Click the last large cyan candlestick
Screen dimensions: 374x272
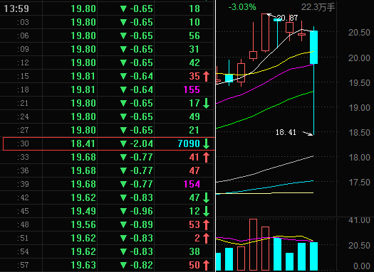click(313, 47)
